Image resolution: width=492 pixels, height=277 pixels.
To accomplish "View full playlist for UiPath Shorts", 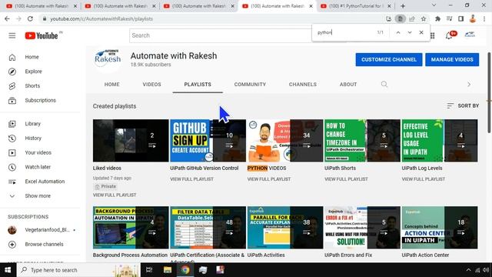I will (346, 179).
